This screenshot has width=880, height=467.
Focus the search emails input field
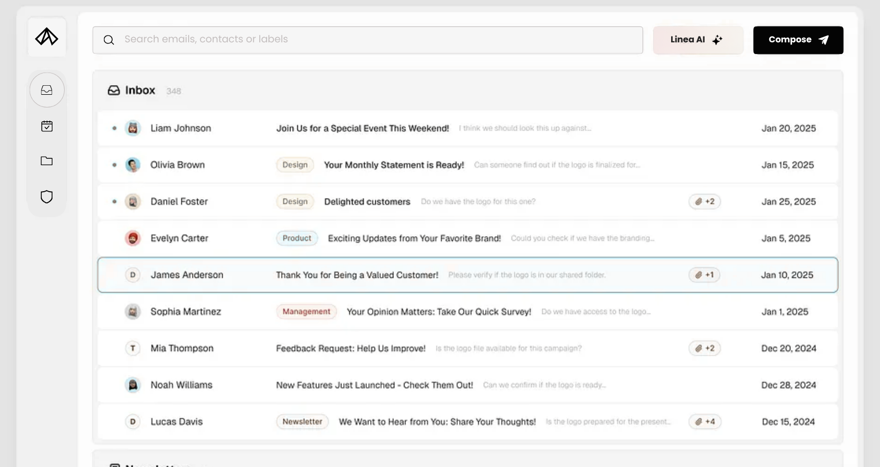tap(367, 40)
